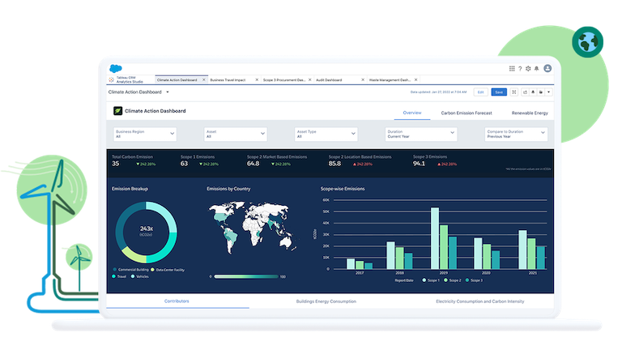This screenshot has height=350, width=622.
Task: Close the Climate Action Dashboard tab
Action: pyautogui.click(x=204, y=79)
